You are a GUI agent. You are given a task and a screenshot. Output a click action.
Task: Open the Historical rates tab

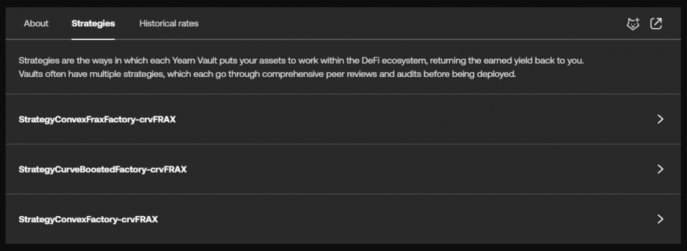(168, 23)
